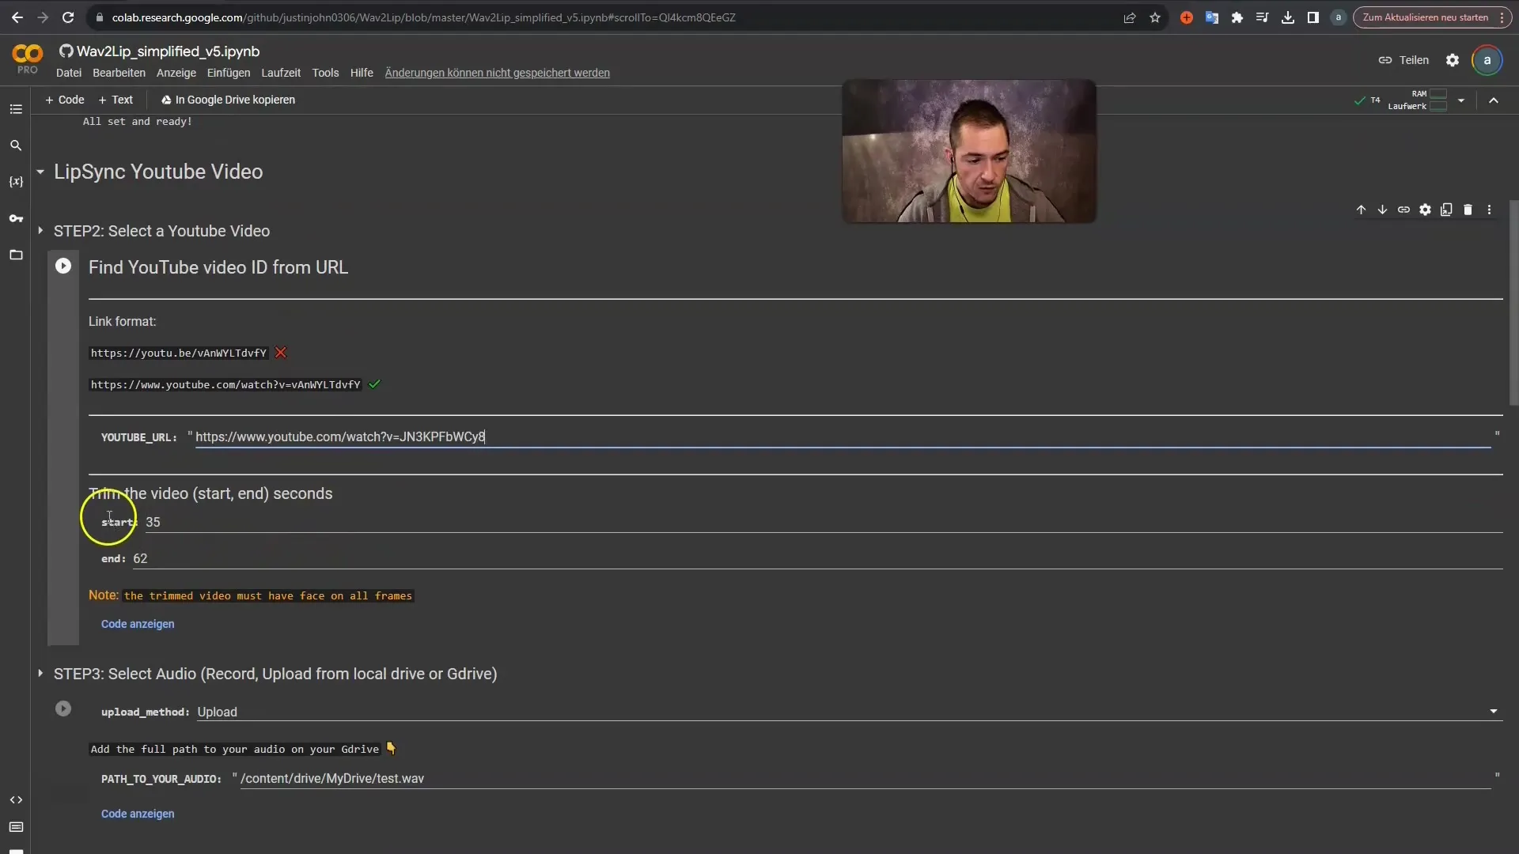
Task: Open the Tools menu
Action: [x=325, y=73]
